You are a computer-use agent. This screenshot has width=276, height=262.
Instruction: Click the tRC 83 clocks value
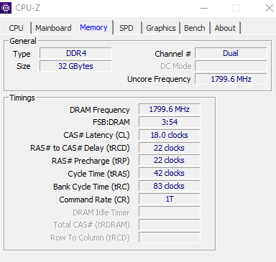click(169, 186)
